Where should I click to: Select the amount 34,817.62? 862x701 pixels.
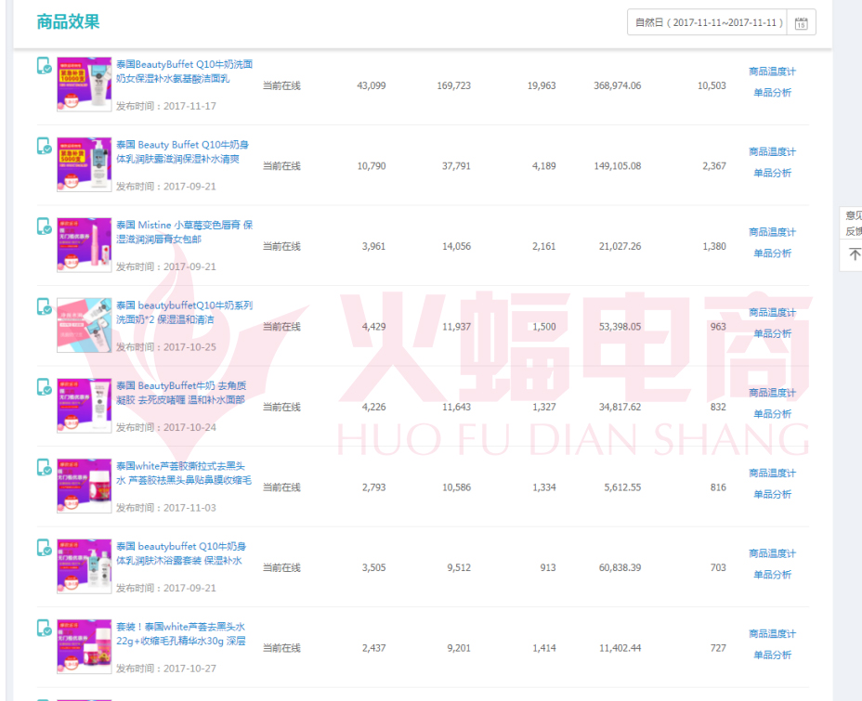pyautogui.click(x=620, y=407)
